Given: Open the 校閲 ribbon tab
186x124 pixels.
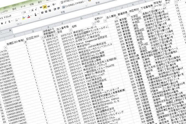Looking at the screenshot, I should click(x=32, y=4).
